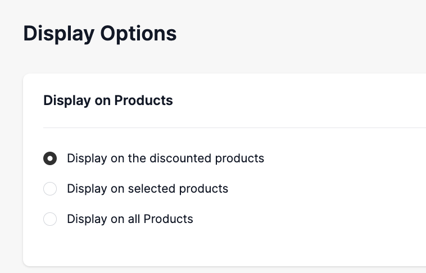Click the word 'Products' in the section title

pyautogui.click(x=143, y=101)
